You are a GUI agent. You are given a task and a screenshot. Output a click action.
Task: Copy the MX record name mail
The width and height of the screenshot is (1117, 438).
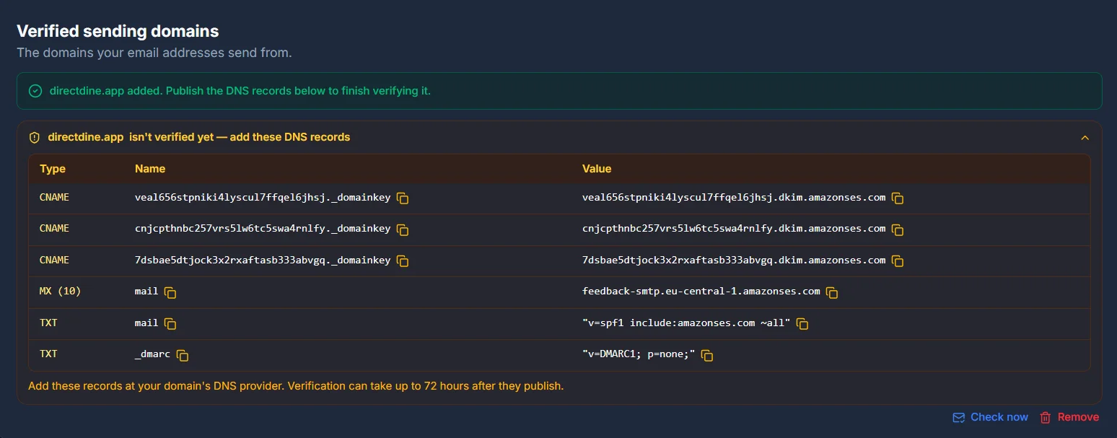pyautogui.click(x=170, y=292)
